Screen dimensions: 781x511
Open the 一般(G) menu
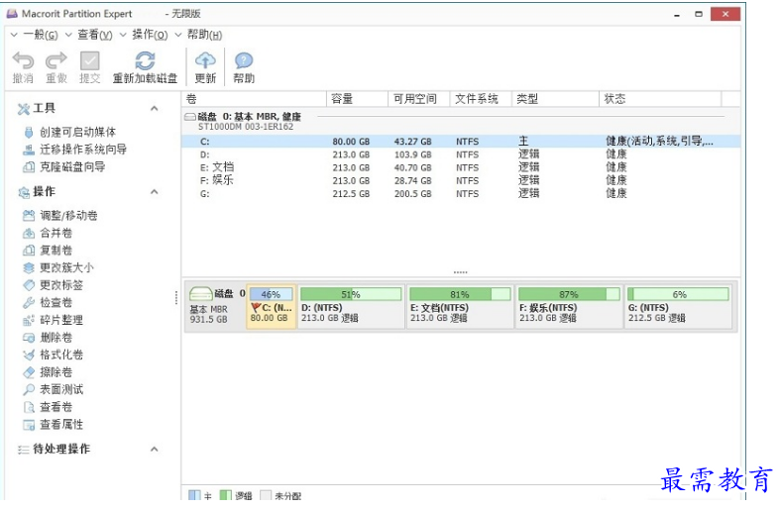[39, 35]
